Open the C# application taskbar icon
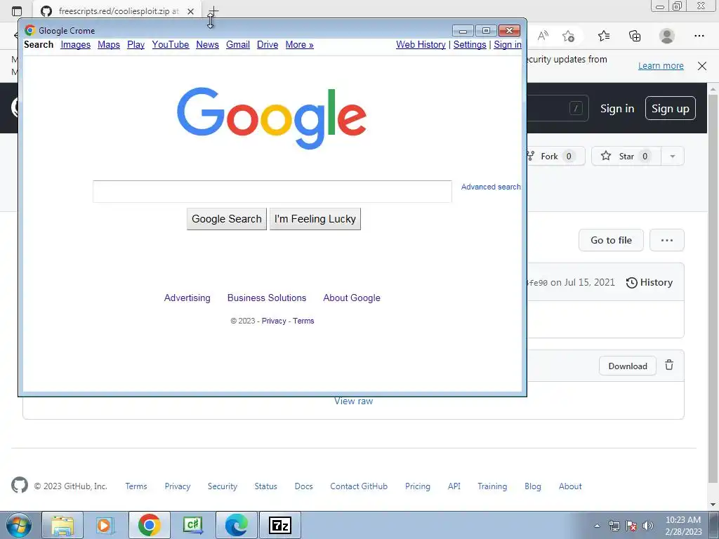The image size is (719, 539). (x=193, y=525)
